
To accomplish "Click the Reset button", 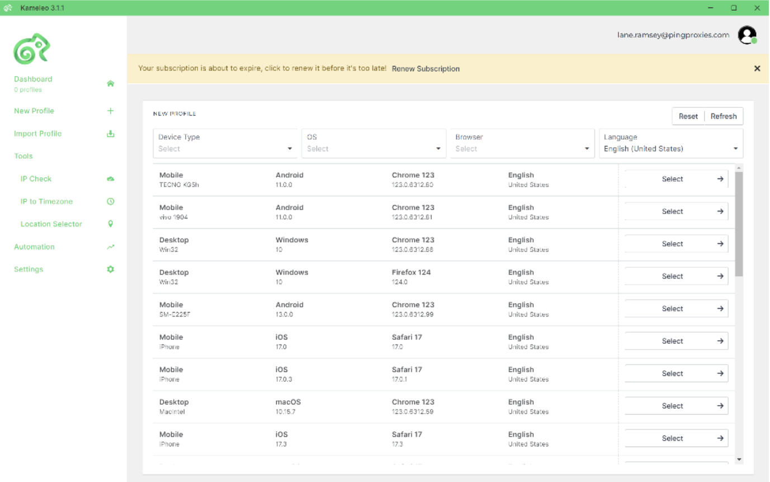I will pyautogui.click(x=688, y=116).
